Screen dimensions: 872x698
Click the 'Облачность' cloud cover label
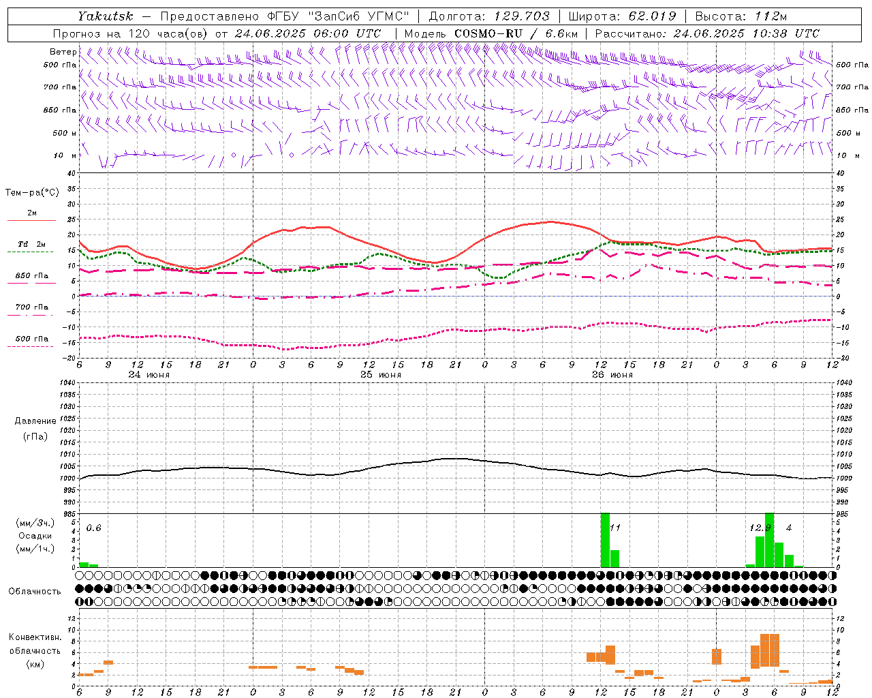pos(35,591)
